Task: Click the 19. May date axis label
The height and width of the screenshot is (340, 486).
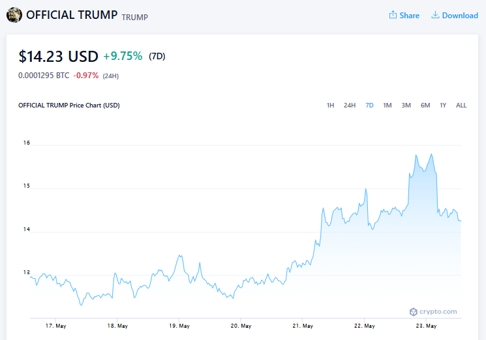Action: tap(179, 326)
